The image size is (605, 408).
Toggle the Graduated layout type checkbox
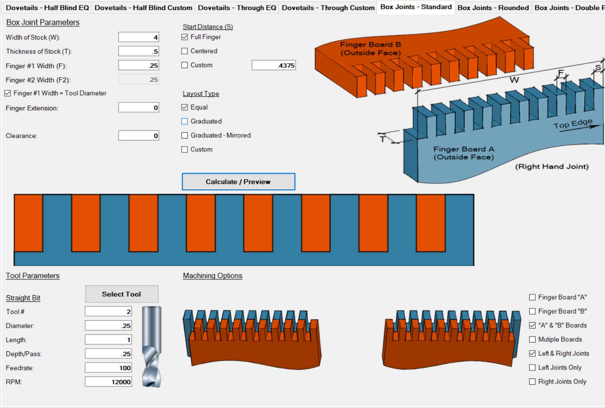(185, 121)
